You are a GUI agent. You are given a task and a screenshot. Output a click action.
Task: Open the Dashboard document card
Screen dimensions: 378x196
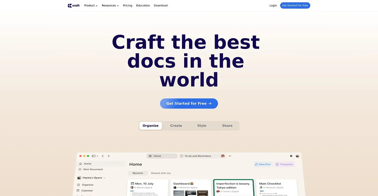click(x=191, y=188)
